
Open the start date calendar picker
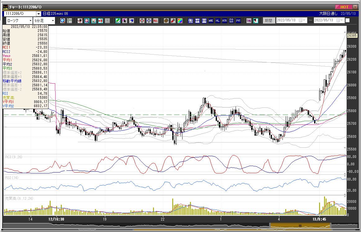tap(301, 20)
